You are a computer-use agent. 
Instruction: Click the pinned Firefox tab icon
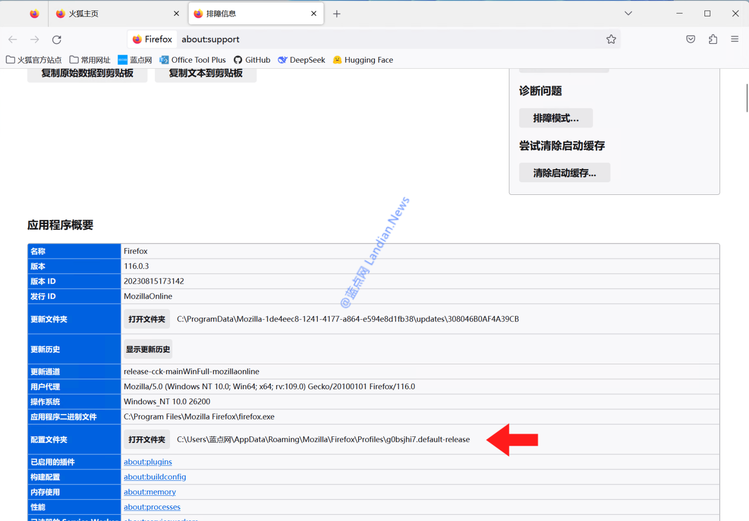(x=34, y=14)
